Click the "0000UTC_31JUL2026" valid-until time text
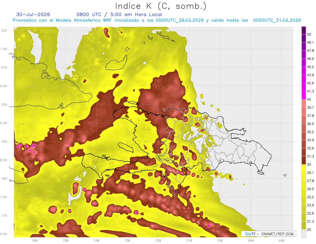 pyautogui.click(x=277, y=20)
